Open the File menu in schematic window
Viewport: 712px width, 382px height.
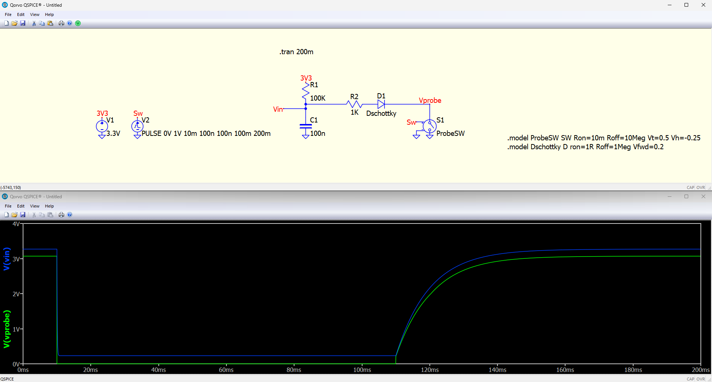pyautogui.click(x=8, y=14)
